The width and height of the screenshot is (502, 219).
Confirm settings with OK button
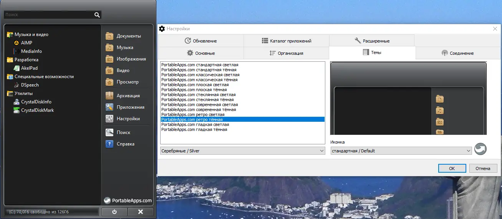pyautogui.click(x=452, y=168)
